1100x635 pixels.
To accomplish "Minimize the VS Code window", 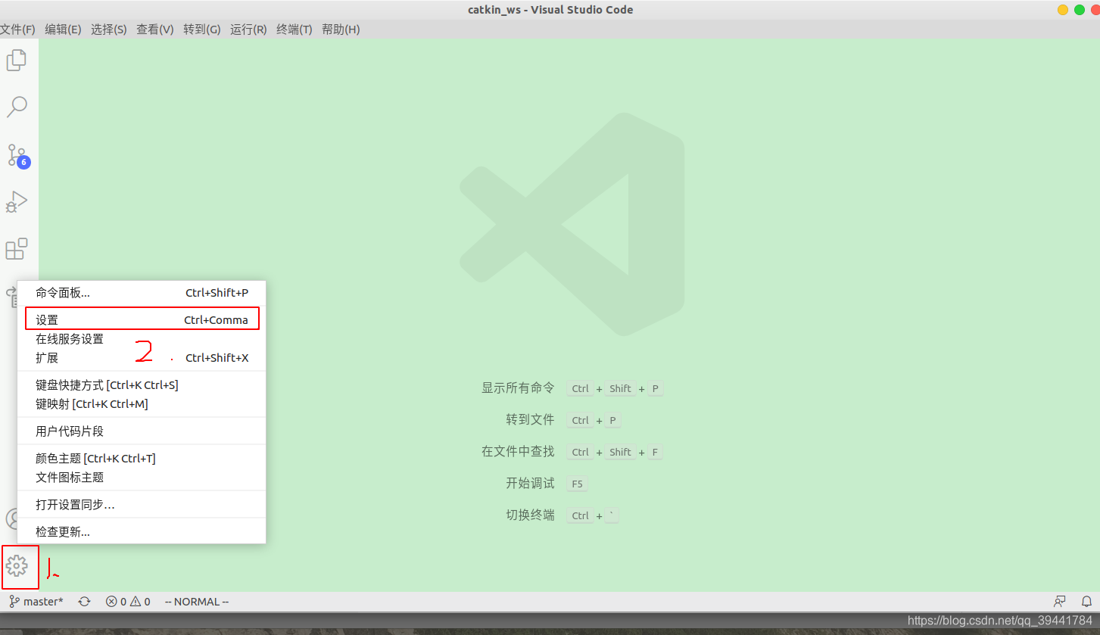I will [1063, 10].
